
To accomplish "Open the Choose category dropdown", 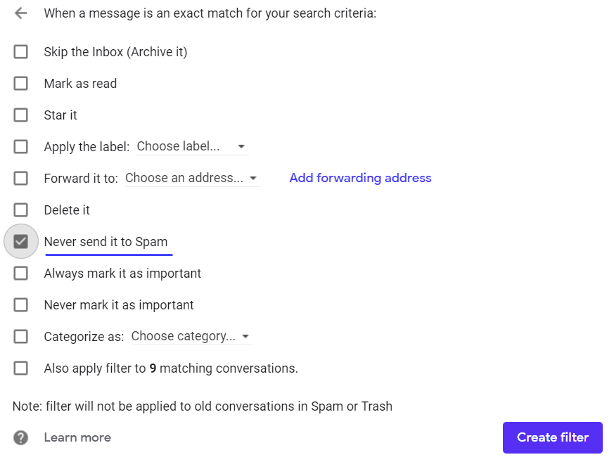I will 191,337.
